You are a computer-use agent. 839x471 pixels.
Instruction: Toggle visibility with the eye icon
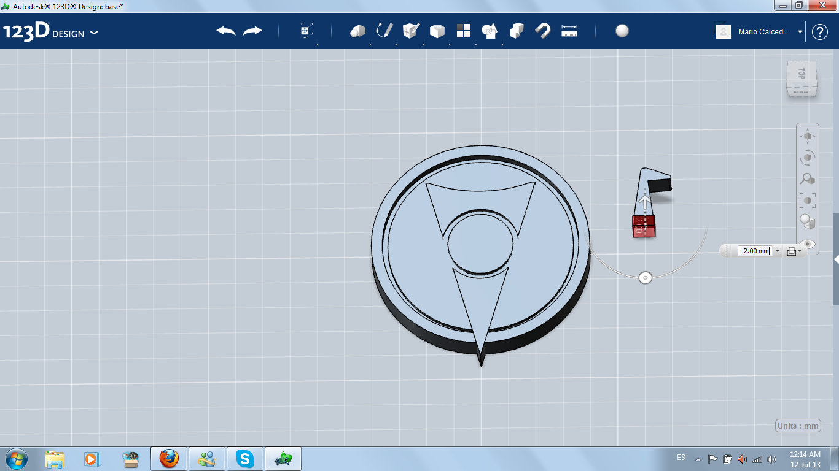(x=808, y=243)
